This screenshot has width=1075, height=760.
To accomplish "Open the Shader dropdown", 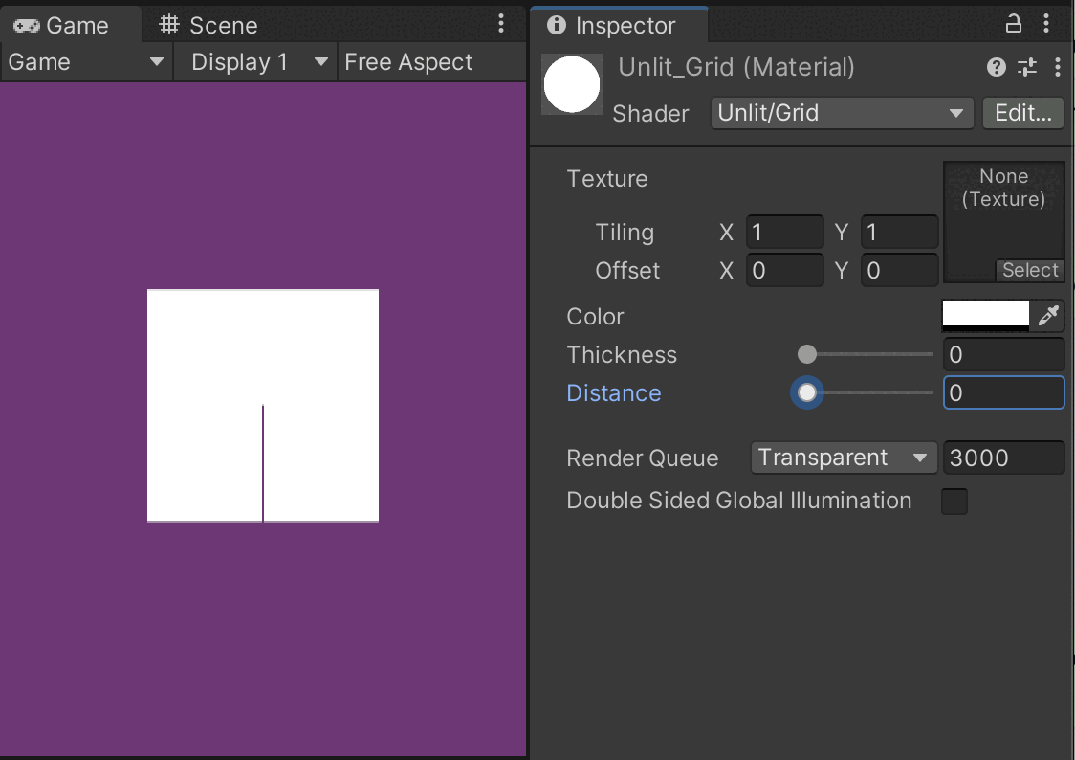I will (x=841, y=113).
